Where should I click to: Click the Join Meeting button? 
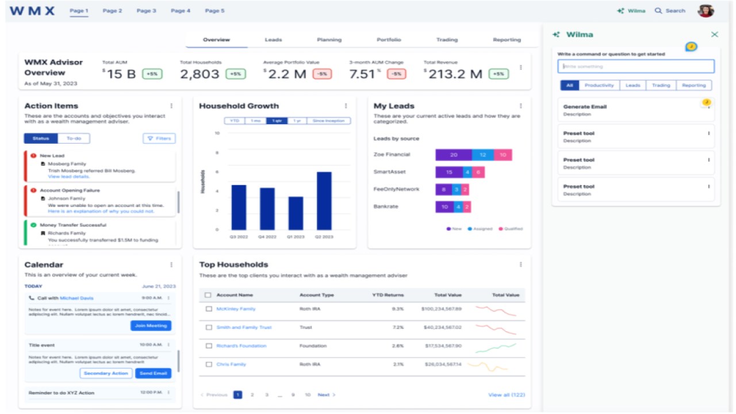pos(151,325)
